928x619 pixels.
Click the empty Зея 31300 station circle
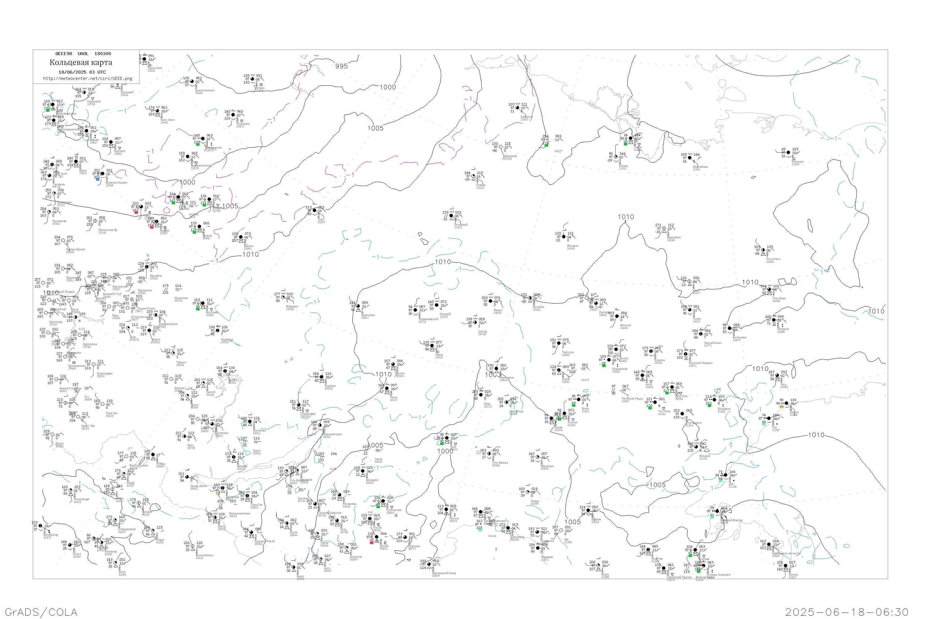561,530
